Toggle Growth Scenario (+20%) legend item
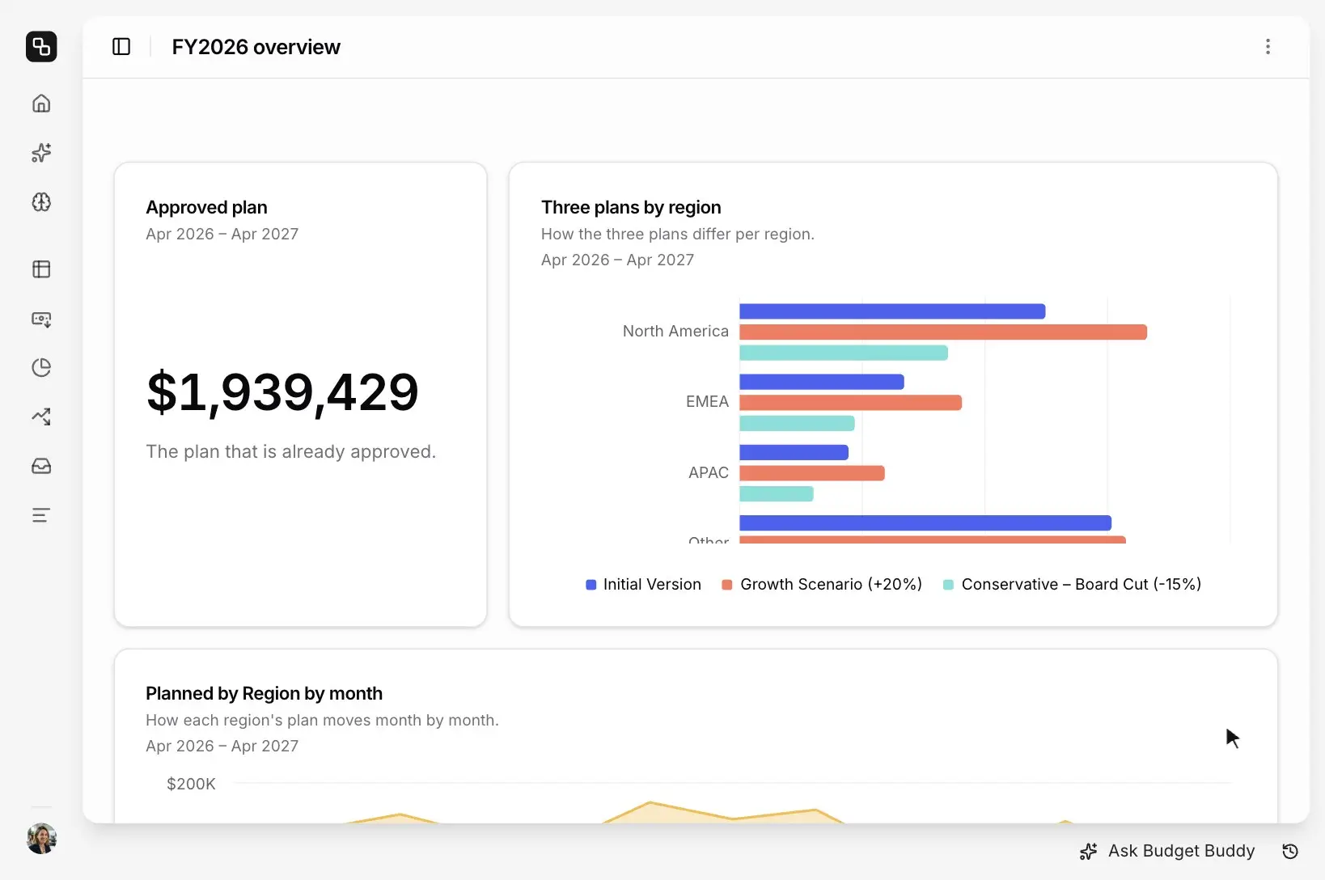 click(822, 584)
